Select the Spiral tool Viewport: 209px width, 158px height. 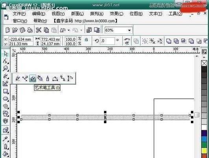(x=6, y=107)
